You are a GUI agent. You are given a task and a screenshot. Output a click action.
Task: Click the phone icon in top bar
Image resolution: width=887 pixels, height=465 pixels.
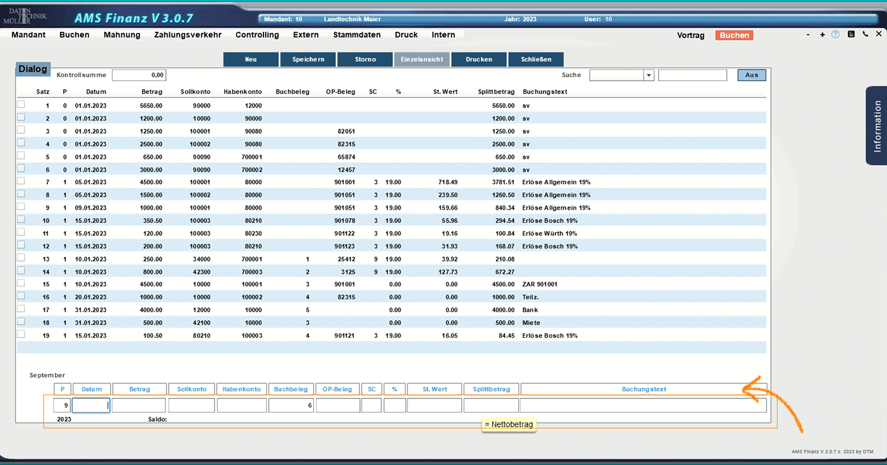pyautogui.click(x=865, y=34)
